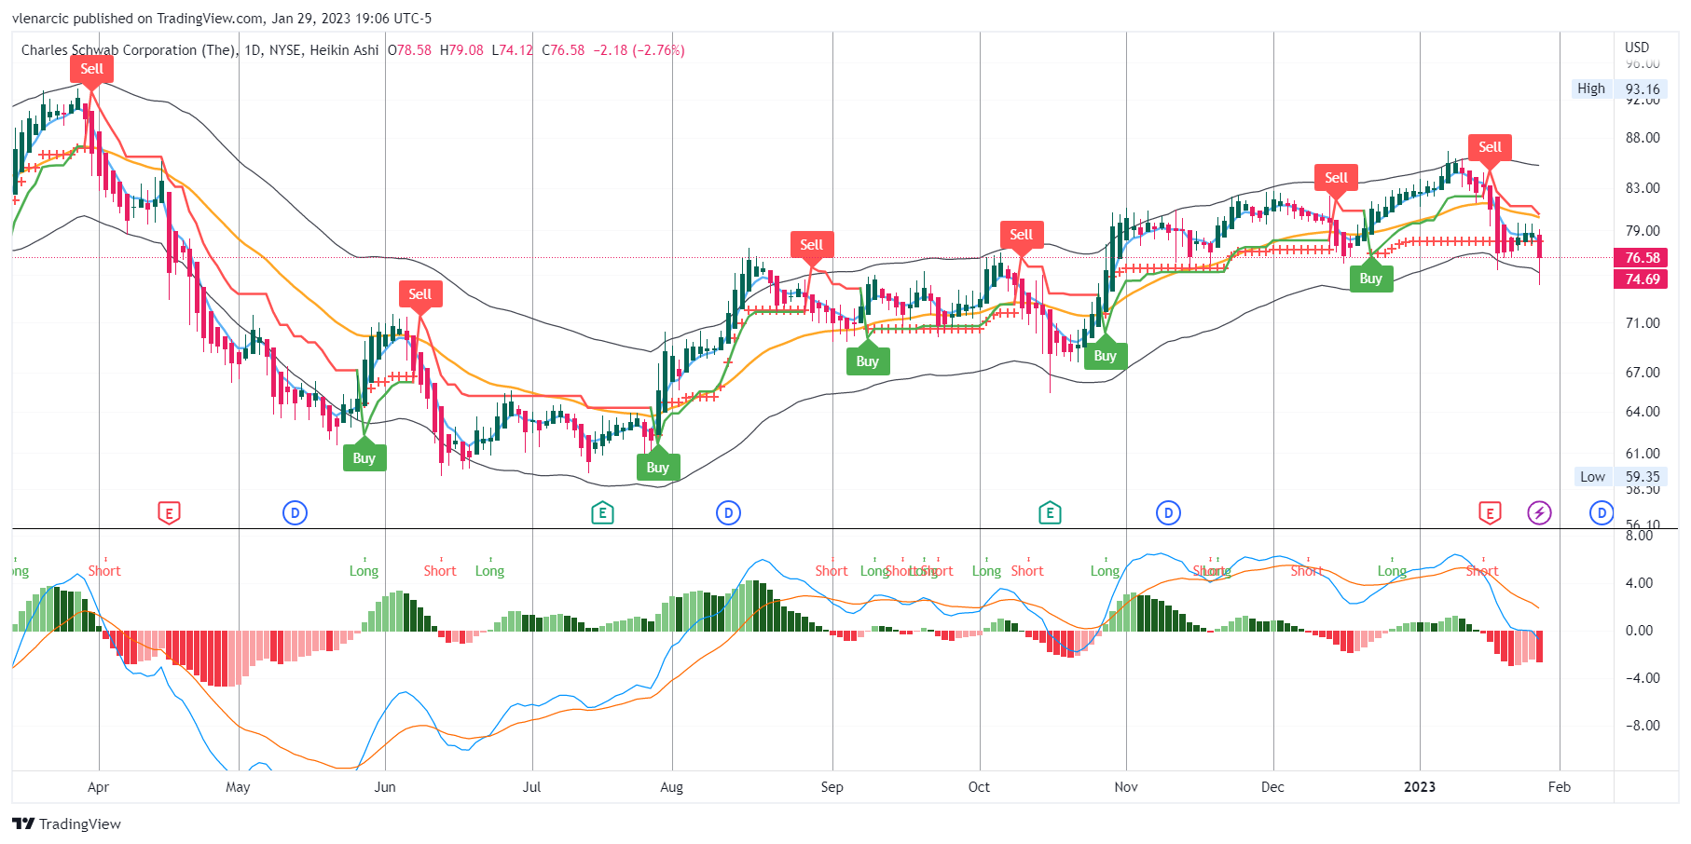
Task: Click the 4.00 indicator axis label
Action: (1640, 583)
